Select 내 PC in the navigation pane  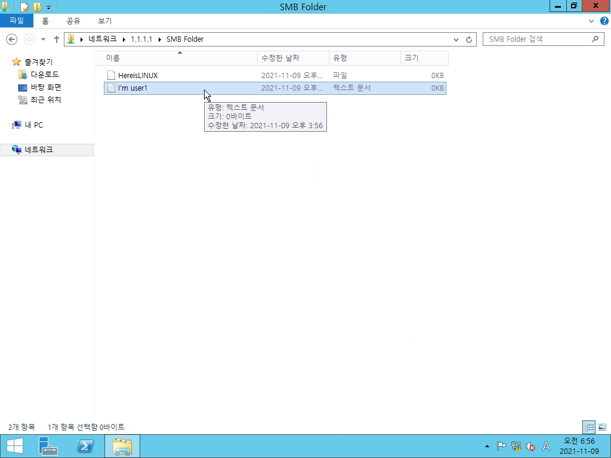34,125
